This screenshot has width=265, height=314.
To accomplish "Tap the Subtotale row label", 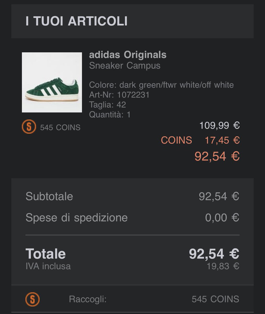I will tap(49, 196).
